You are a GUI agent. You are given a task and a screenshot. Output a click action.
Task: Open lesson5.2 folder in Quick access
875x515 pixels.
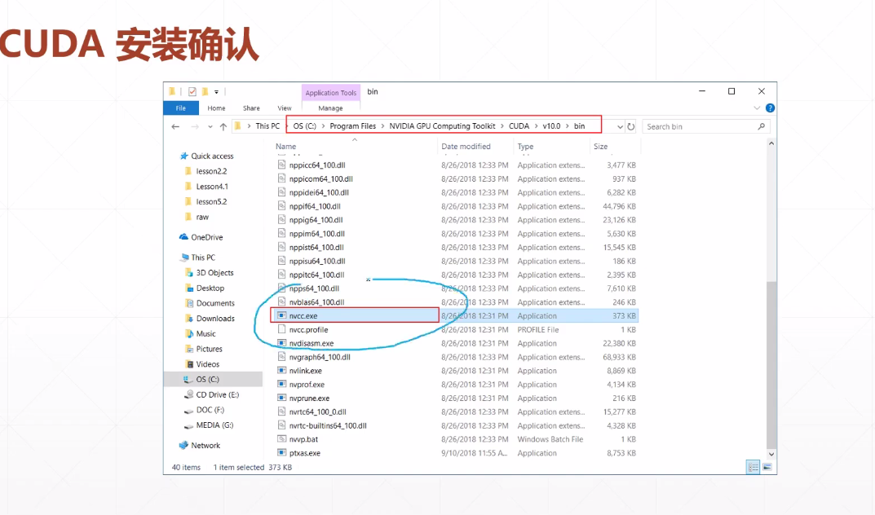211,202
